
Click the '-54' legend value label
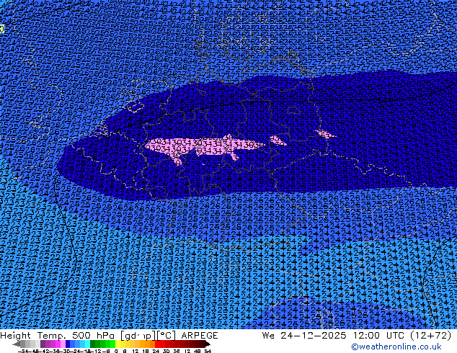coord(23,351)
